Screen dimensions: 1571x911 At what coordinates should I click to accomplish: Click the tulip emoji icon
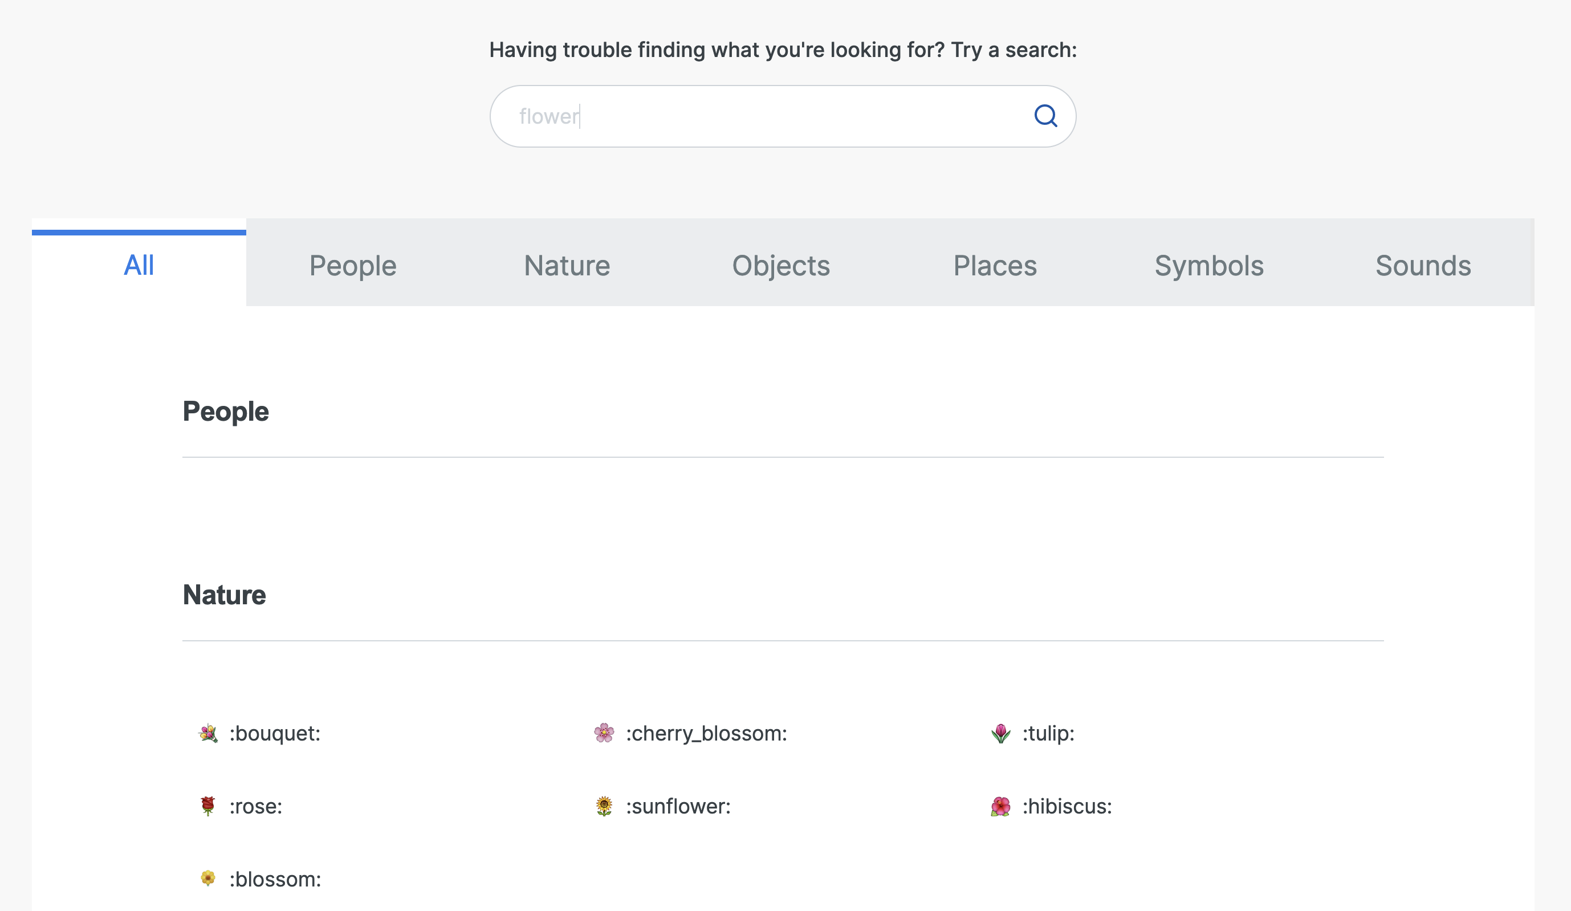tap(1000, 733)
